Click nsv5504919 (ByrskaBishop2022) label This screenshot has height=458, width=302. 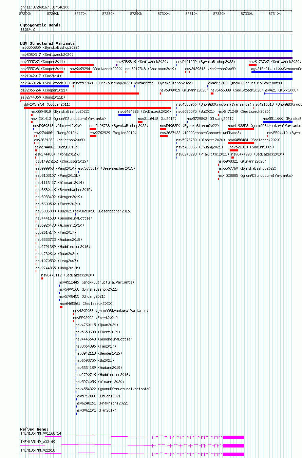click(60, 111)
